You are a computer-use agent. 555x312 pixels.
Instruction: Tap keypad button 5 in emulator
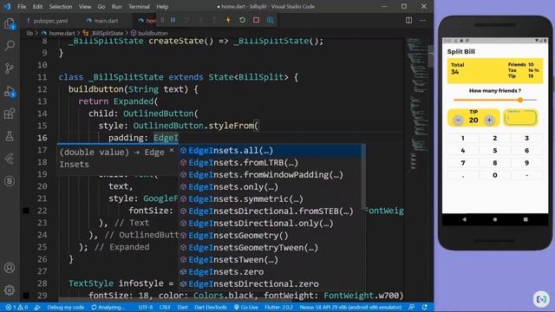pyautogui.click(x=495, y=151)
